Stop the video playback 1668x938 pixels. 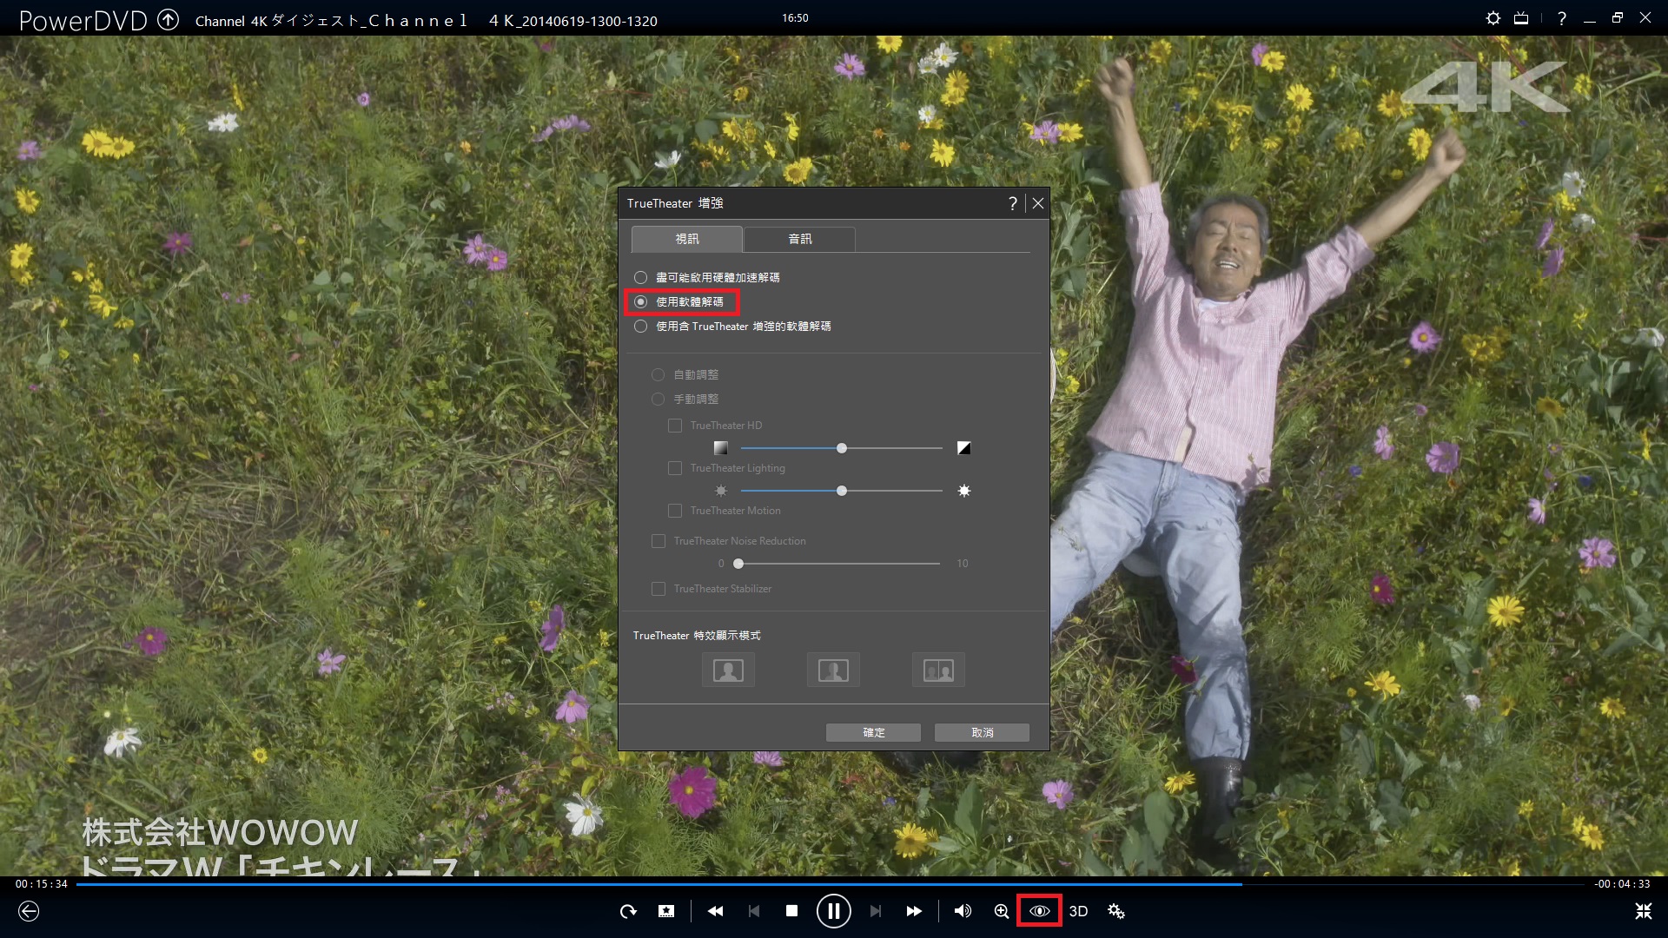coord(791,911)
